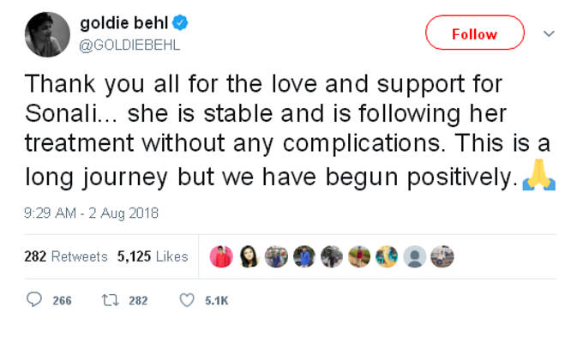This screenshot has height=343, width=565.
Task: Click the retweet arrows icon
Action: click(x=108, y=300)
